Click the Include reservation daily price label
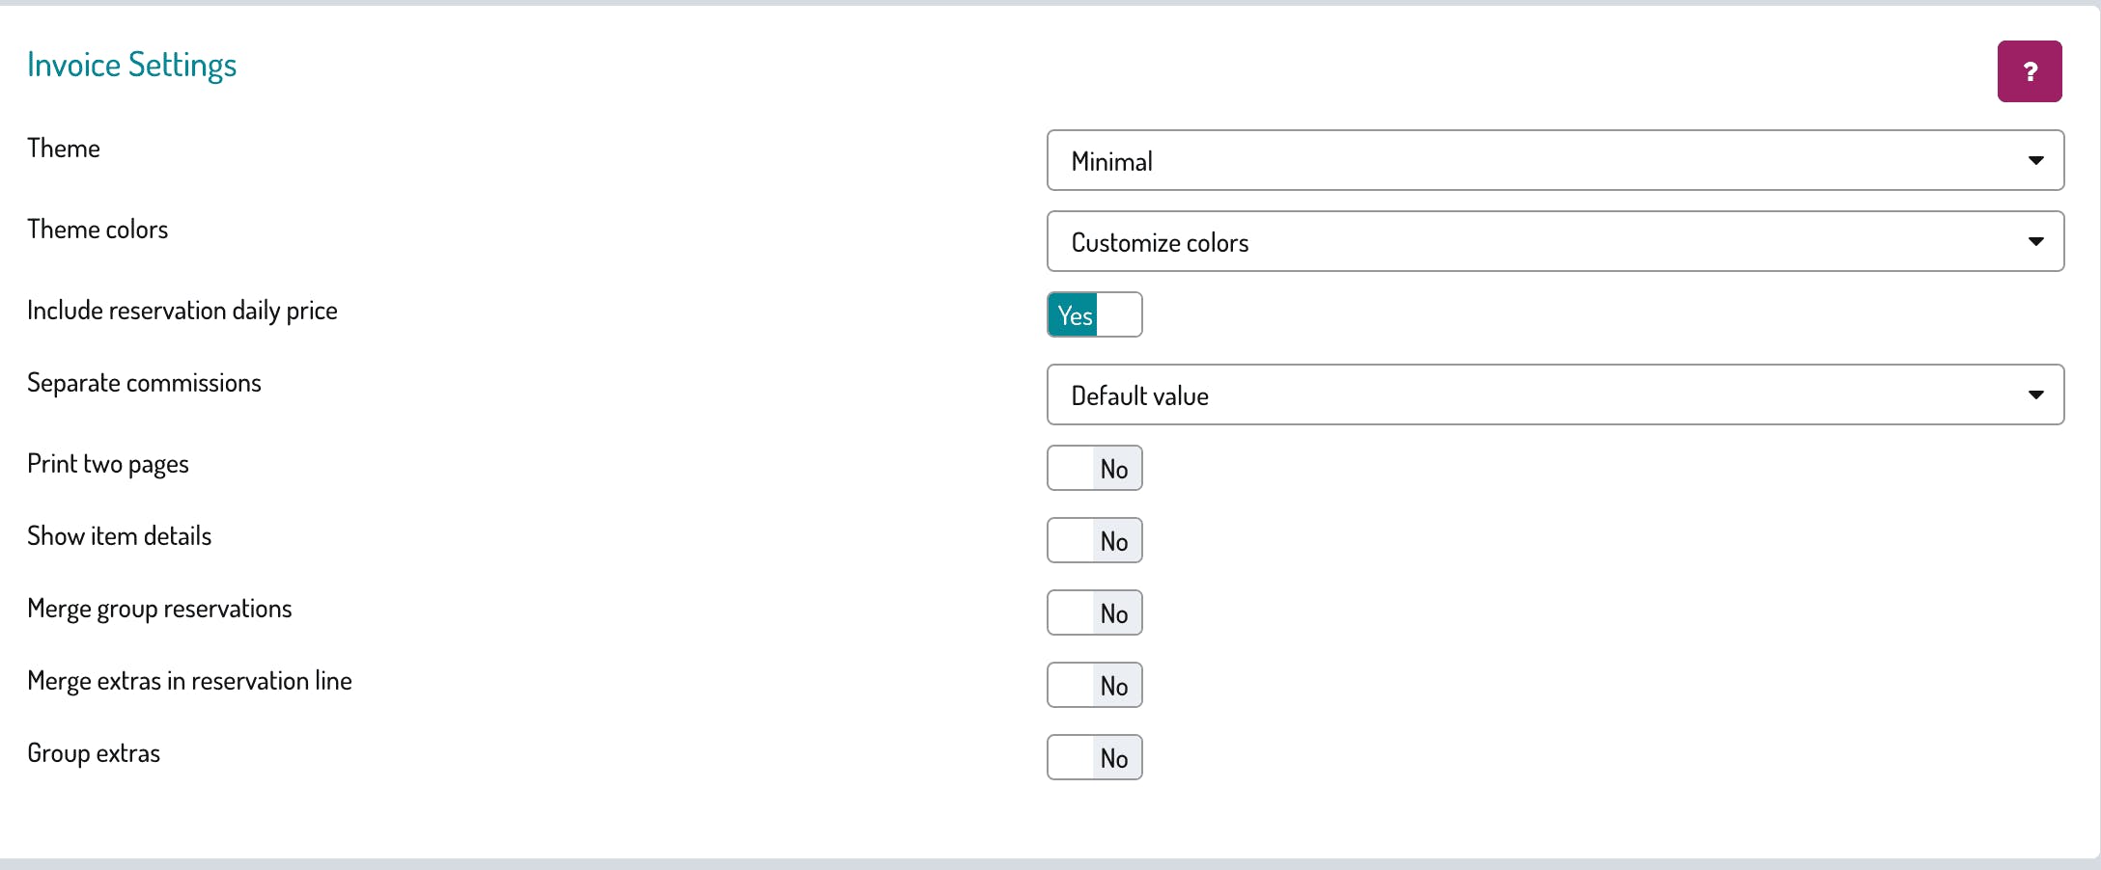Screen dimensions: 2101x870 182,311
